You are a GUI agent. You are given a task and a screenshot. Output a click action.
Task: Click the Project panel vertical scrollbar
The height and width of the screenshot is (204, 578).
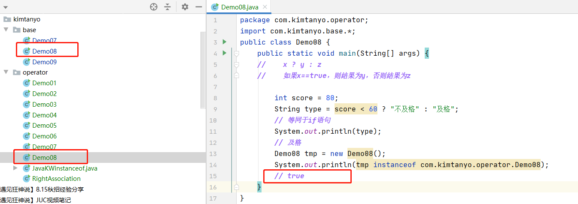pyautogui.click(x=204, y=71)
